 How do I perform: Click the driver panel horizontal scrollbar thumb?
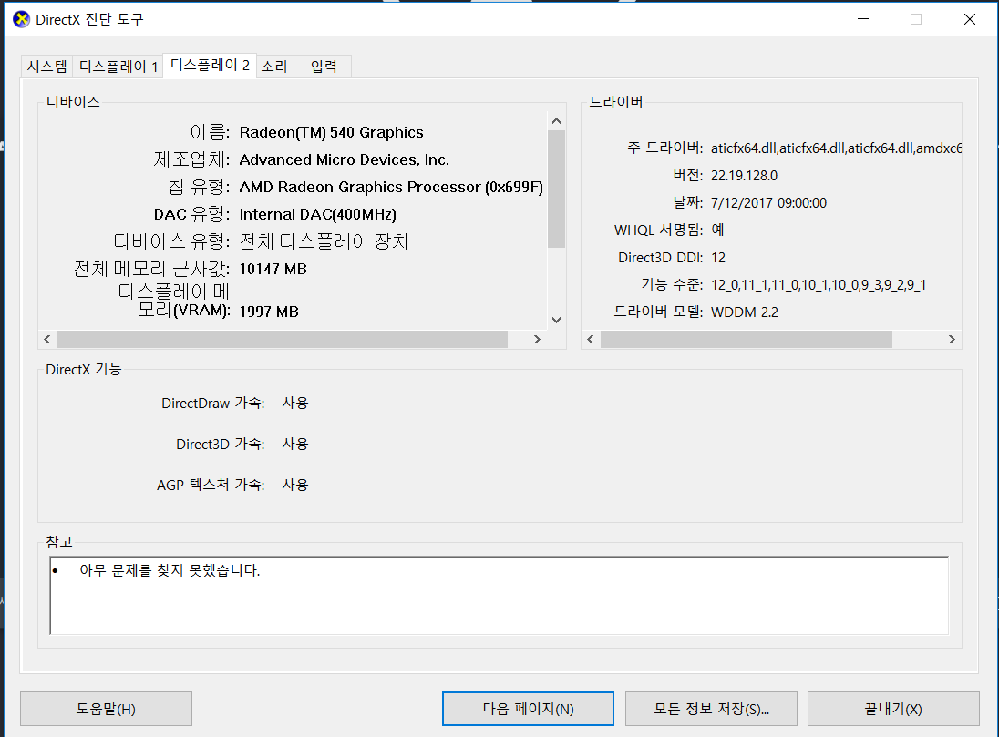point(747,340)
